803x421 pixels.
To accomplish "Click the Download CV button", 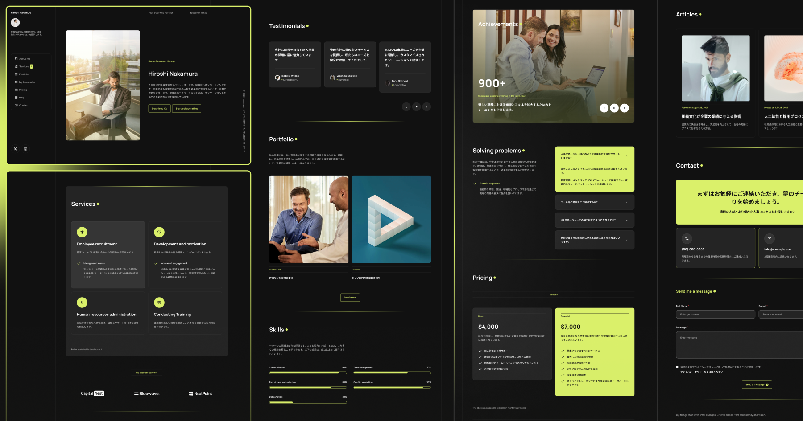I will (x=159, y=109).
